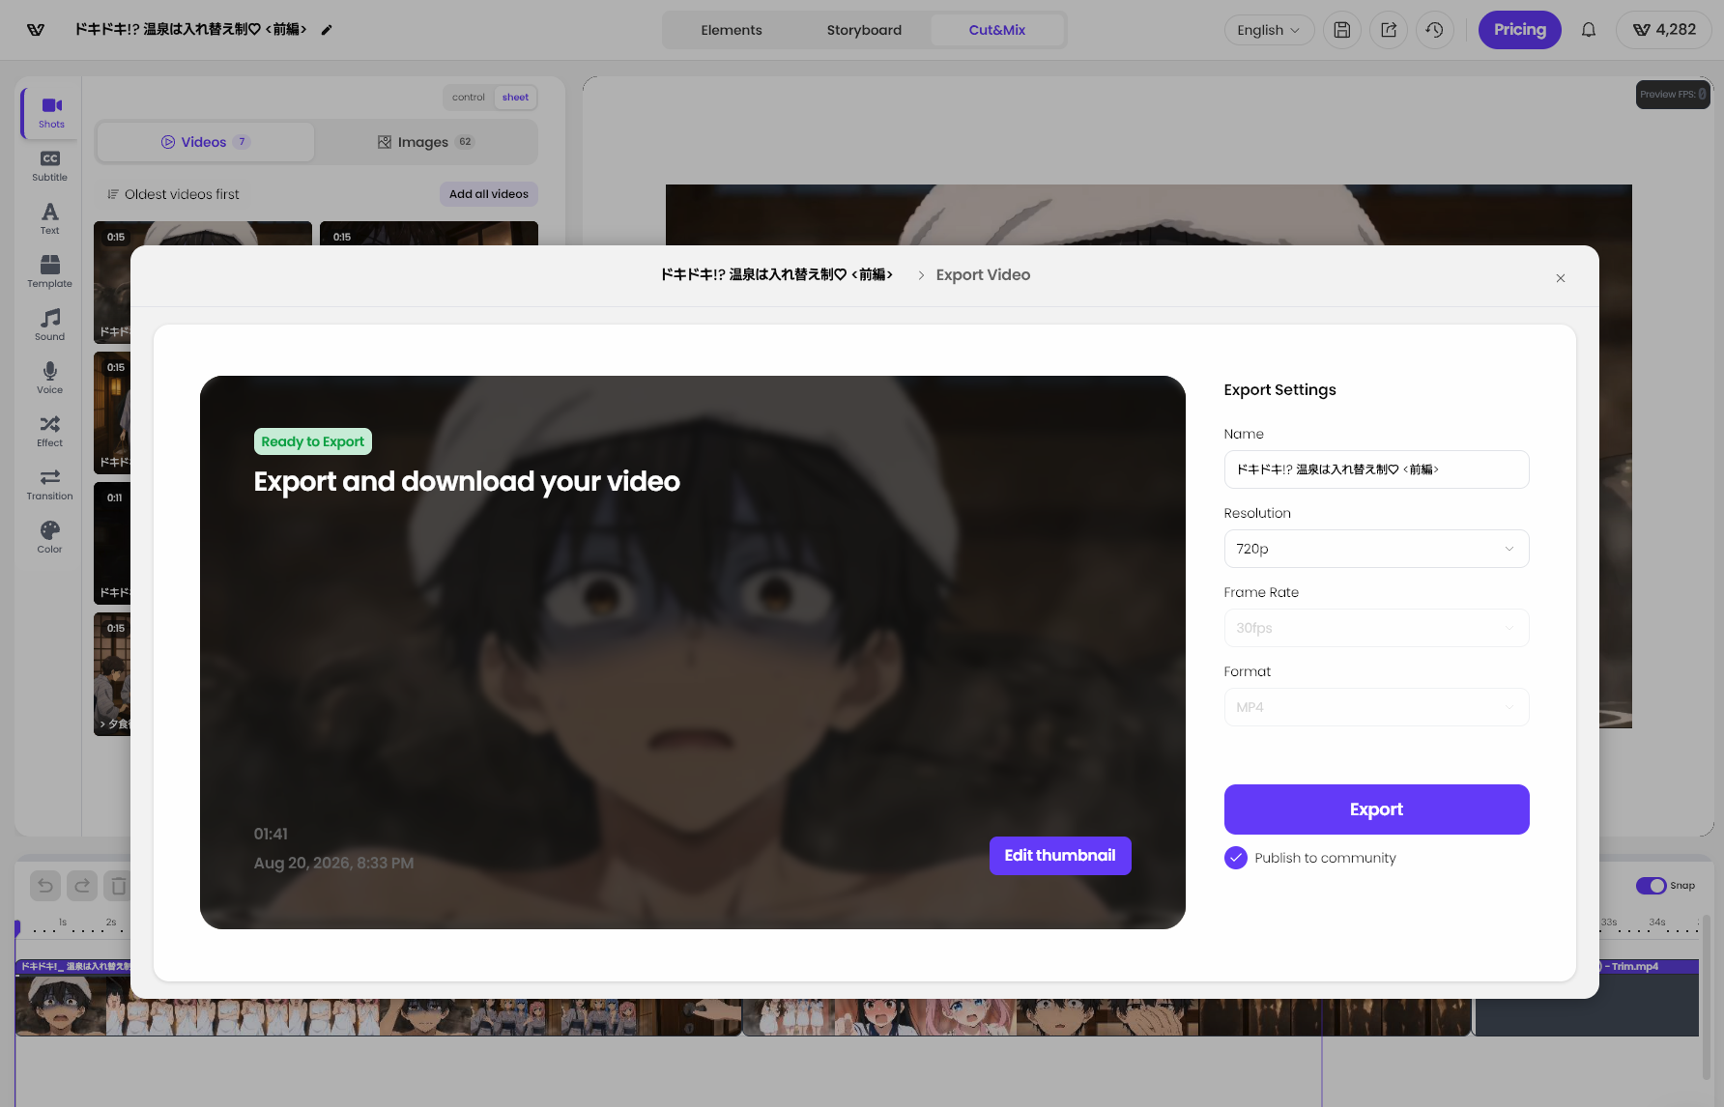The image size is (1724, 1107).
Task: Open the Template panel
Action: (50, 271)
